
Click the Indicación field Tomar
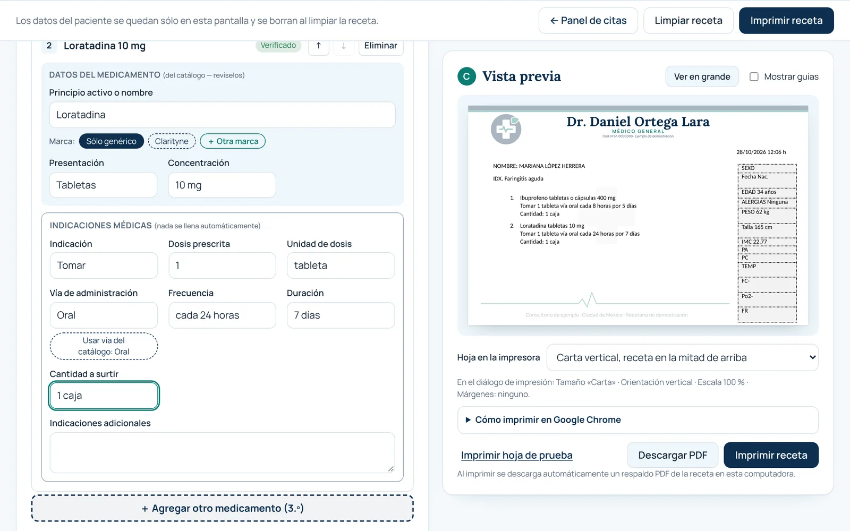click(x=104, y=265)
